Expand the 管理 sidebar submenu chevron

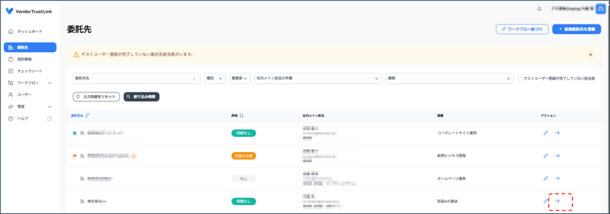[49, 106]
